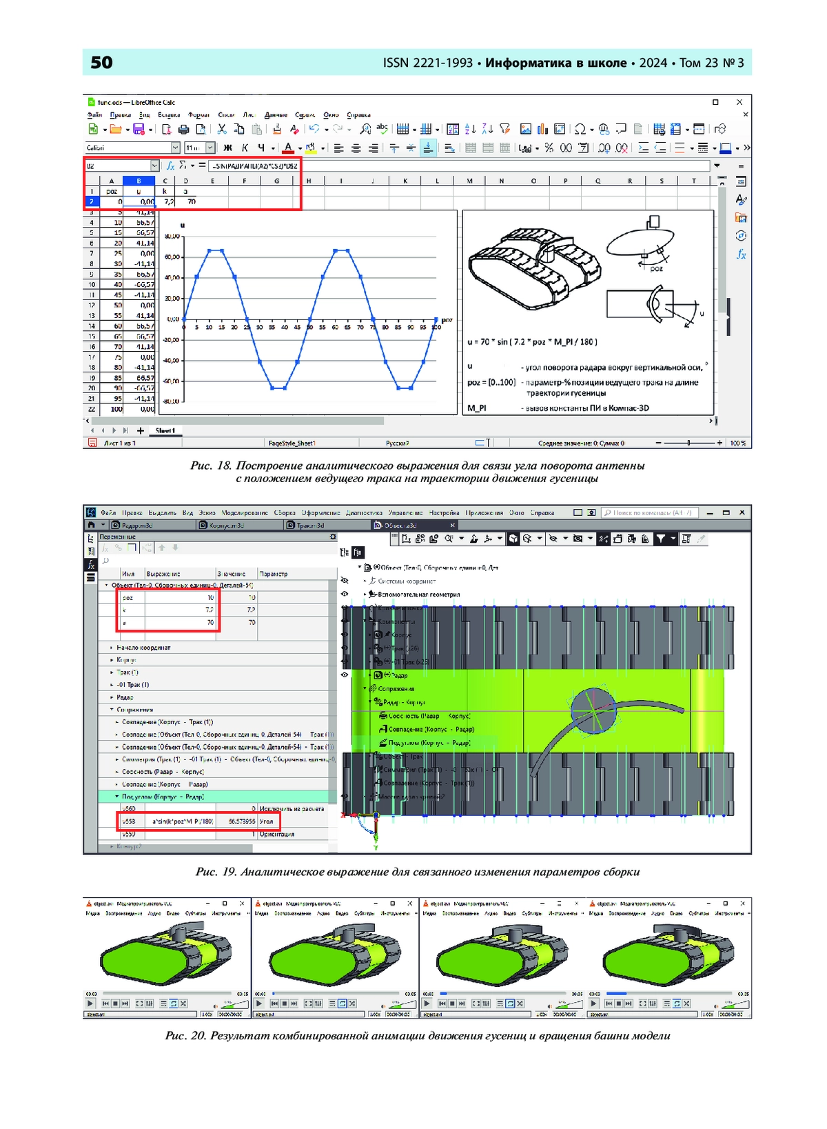Click the Undo arrow in Calc toolbar
The image size is (827, 1129).
pyautogui.click(x=314, y=129)
